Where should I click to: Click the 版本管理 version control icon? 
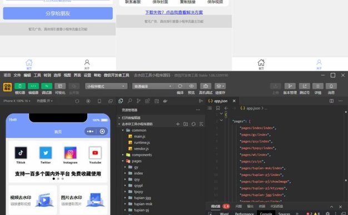tap(290, 86)
